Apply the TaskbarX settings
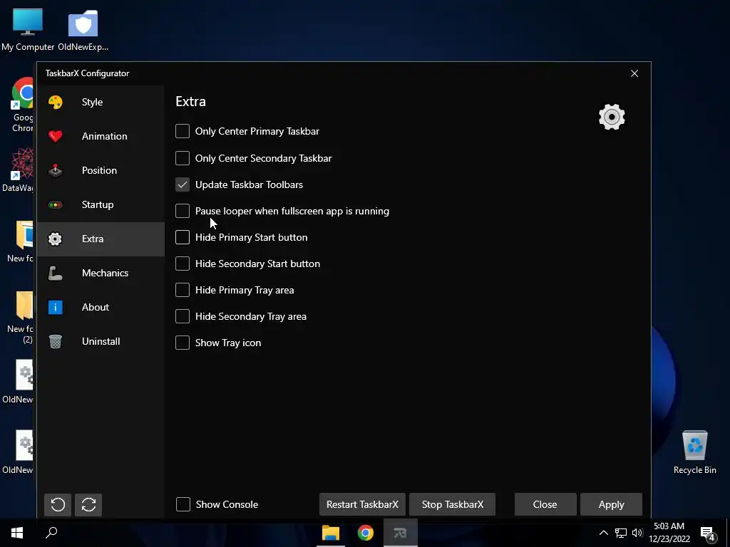 click(611, 504)
